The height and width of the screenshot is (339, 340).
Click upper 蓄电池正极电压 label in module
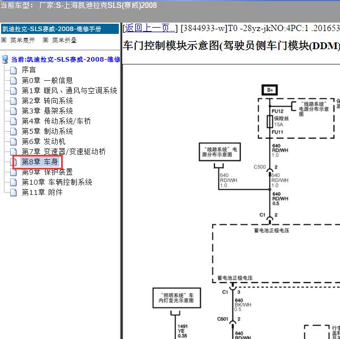(272, 231)
